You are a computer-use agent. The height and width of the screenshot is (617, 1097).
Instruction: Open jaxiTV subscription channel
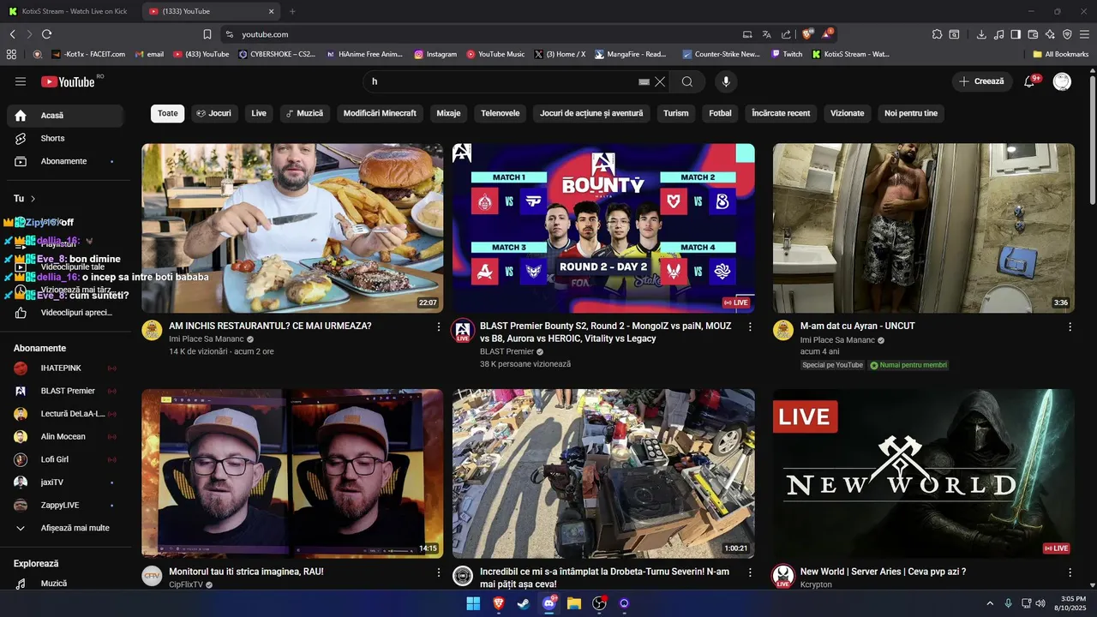[x=65, y=482]
